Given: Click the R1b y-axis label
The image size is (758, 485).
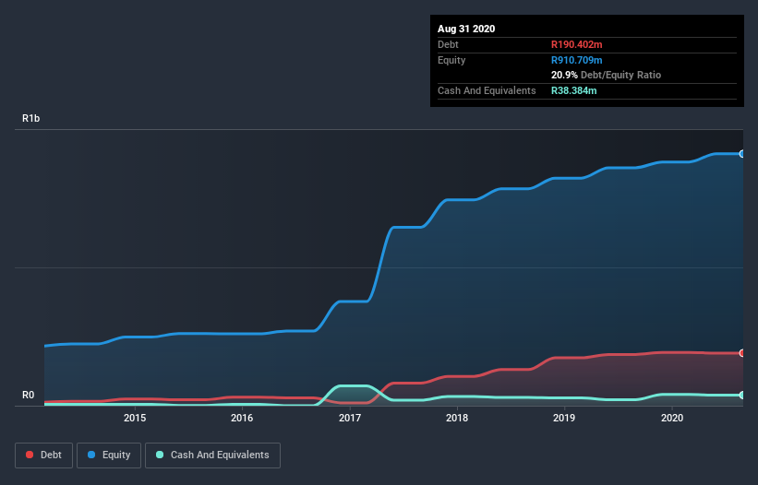Looking at the screenshot, I should 31,118.
